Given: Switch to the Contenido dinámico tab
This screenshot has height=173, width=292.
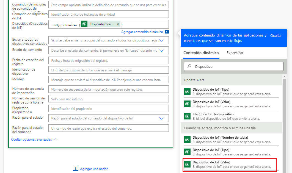Looking at the screenshot, I should coord(201,53).
